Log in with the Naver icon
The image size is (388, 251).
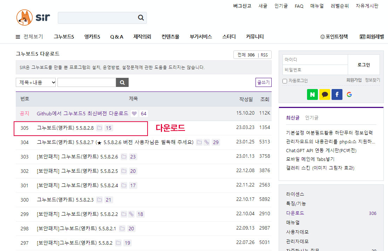pyautogui.click(x=312, y=94)
